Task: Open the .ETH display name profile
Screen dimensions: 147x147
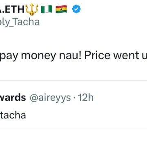Action: click(12, 9)
